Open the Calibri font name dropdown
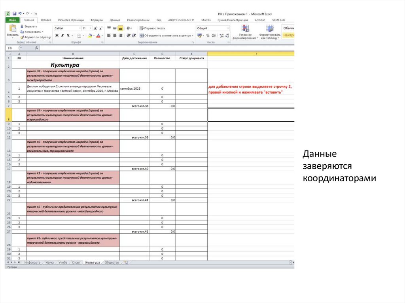 [x=80, y=28]
